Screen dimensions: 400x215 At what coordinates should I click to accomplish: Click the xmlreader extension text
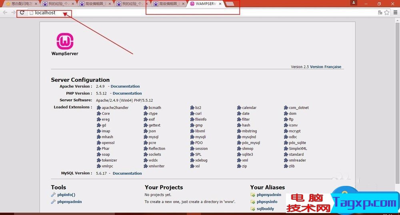298,160
